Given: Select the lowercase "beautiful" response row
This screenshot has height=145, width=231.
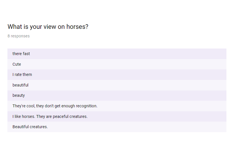Looking at the screenshot, I should tap(21, 85).
